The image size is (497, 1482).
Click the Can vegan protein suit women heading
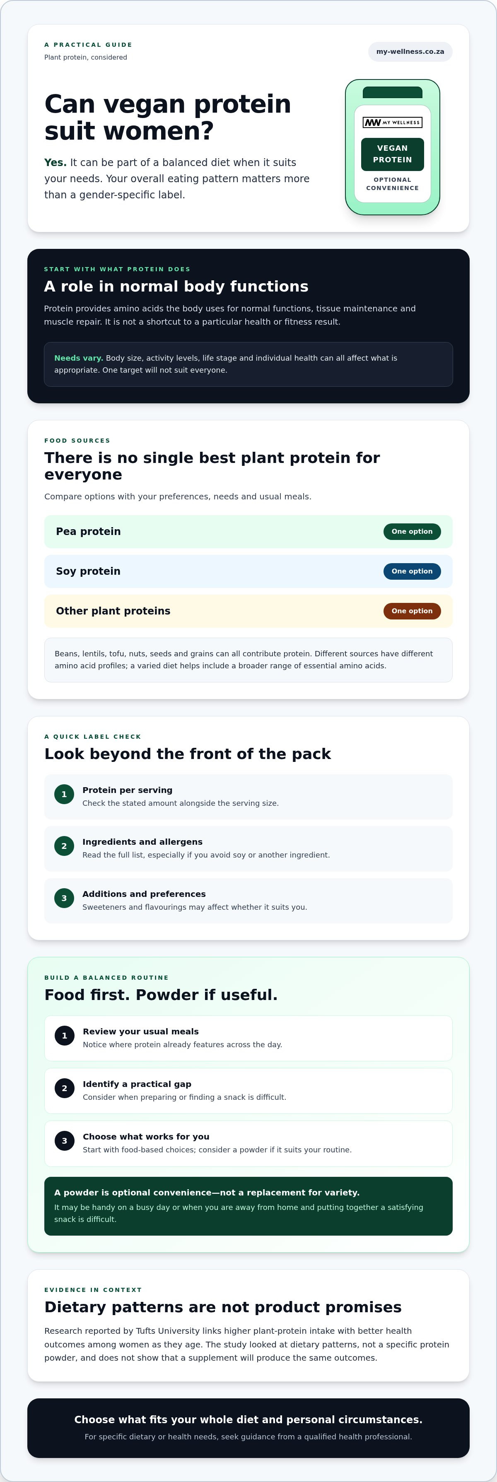click(168, 117)
